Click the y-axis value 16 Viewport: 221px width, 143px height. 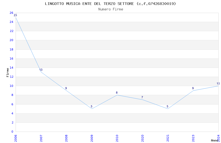11,58
